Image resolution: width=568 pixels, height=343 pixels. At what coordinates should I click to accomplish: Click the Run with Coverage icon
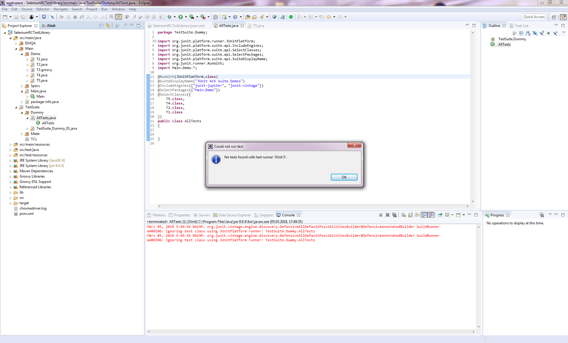(192, 17)
